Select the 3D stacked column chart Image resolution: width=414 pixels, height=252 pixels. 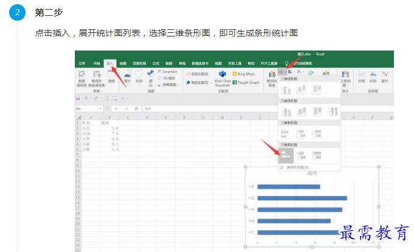[x=301, y=112]
